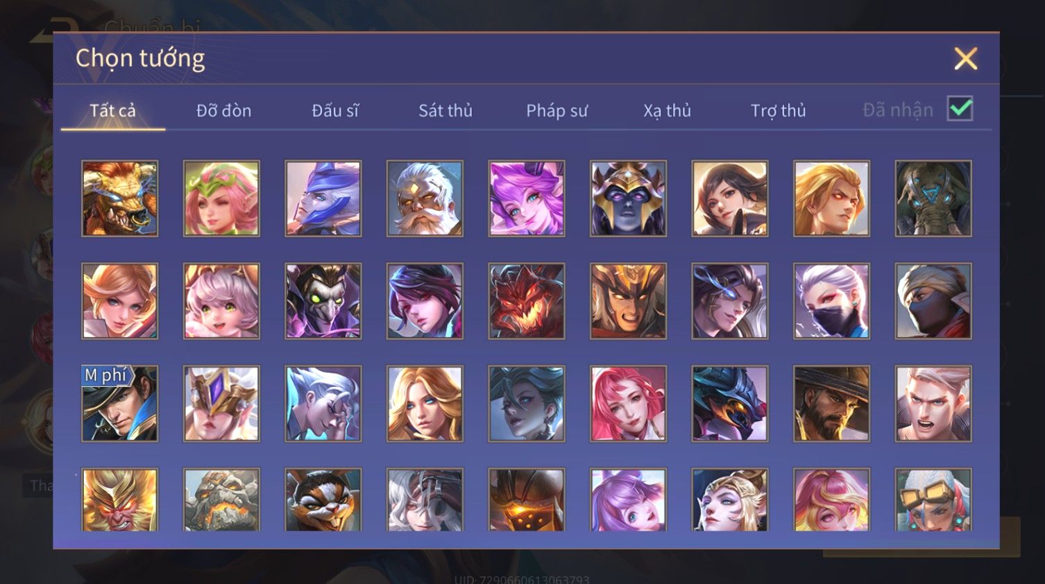
Task: Open the Sát thủ tab
Action: click(x=445, y=110)
